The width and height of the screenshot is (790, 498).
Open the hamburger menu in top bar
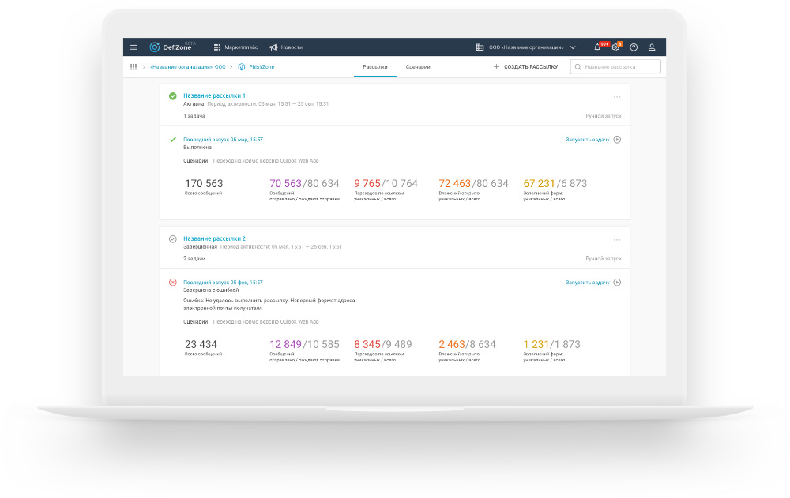[134, 47]
